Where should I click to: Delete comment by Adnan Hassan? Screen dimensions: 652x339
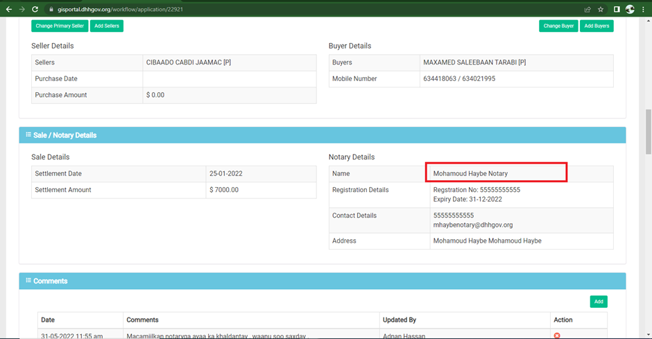click(x=557, y=336)
